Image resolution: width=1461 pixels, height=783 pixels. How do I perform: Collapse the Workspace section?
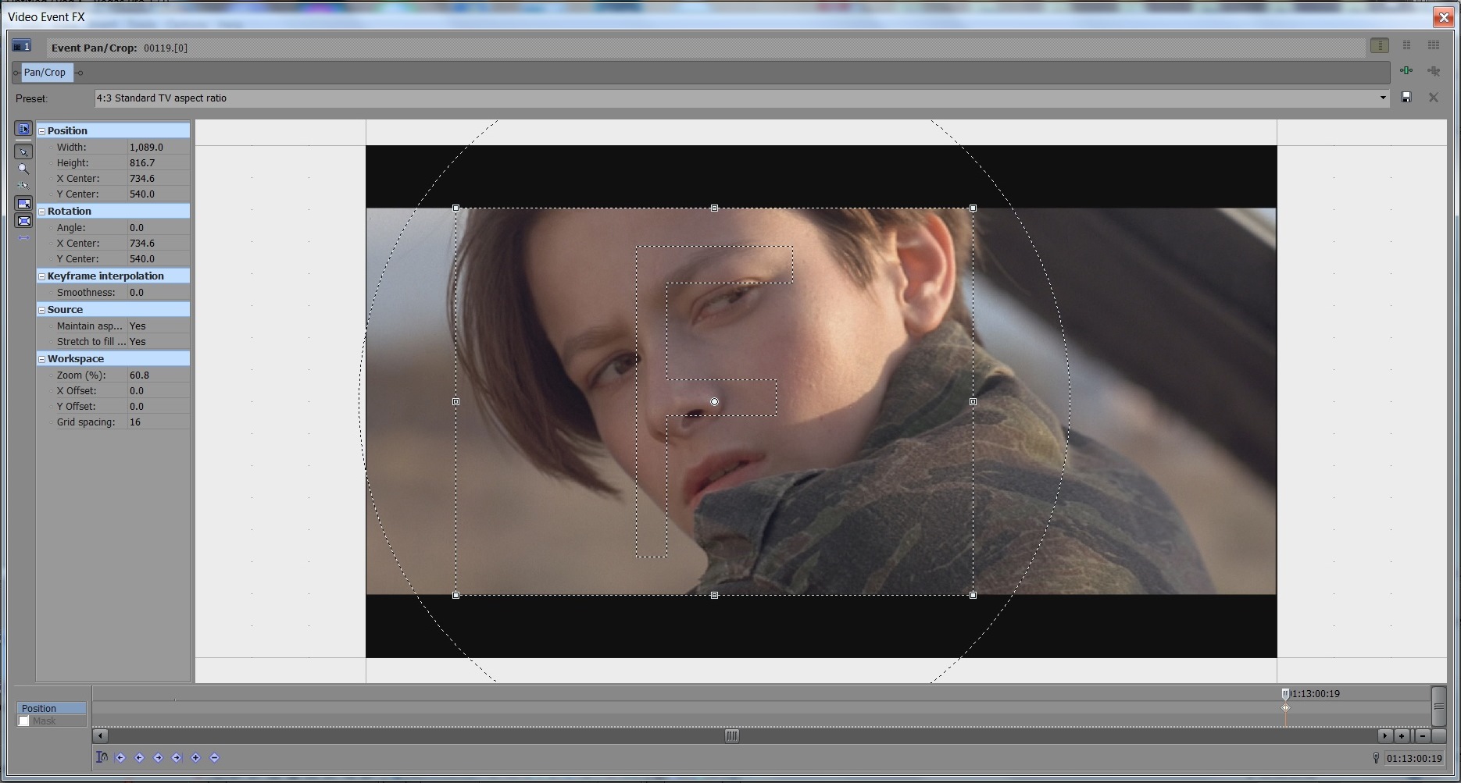pos(41,359)
